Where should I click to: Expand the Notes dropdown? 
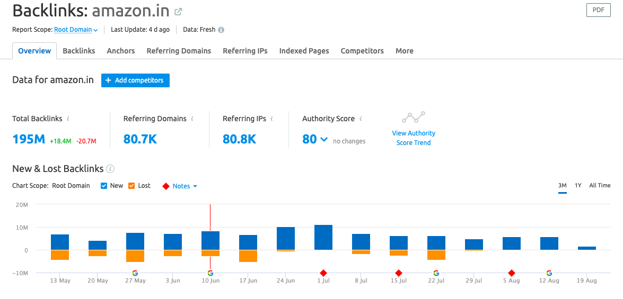(x=185, y=186)
